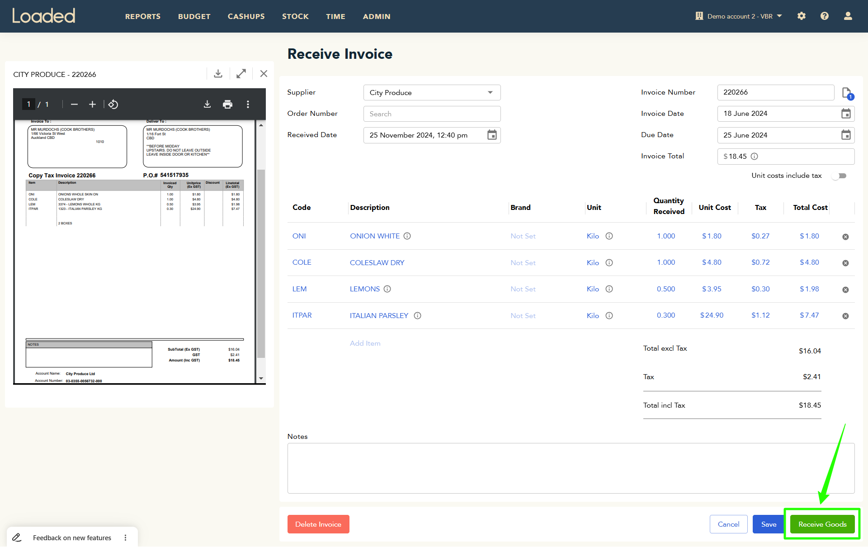Screen dimensions: 868x547
Task: Show info for ITALIAN PARSLEY description
Action: click(418, 316)
